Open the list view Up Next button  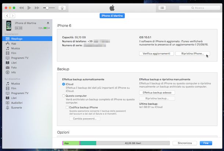[162, 8]
